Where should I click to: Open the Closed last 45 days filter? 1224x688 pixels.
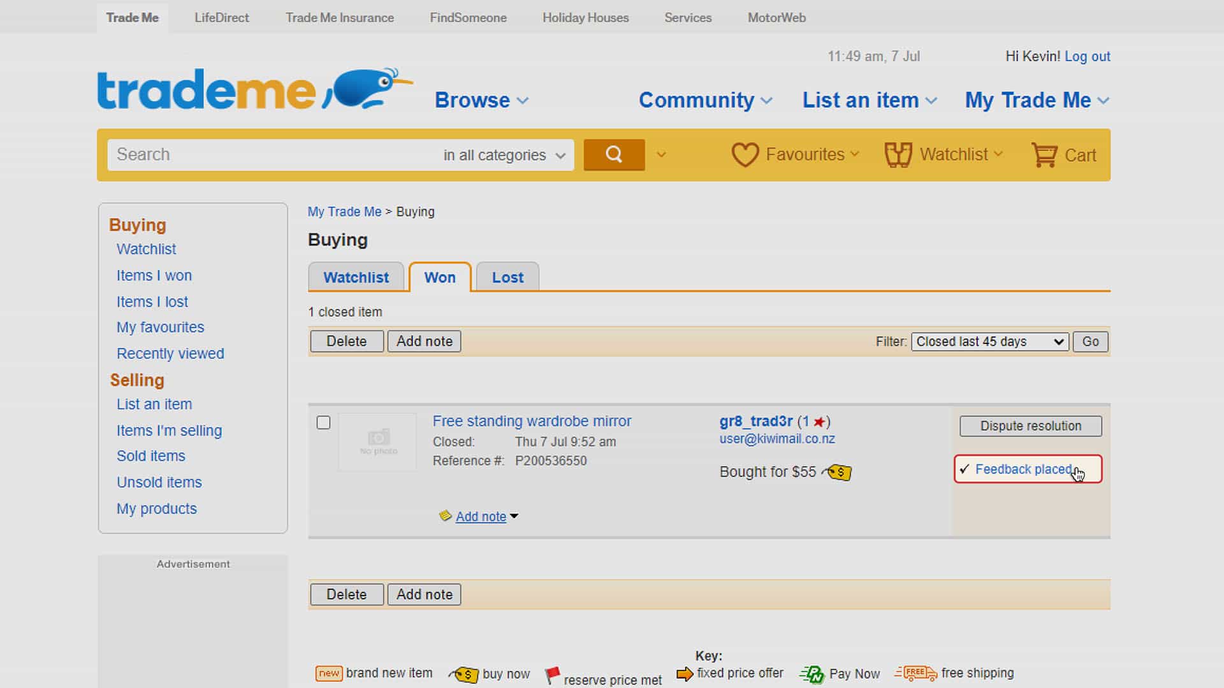989,341
